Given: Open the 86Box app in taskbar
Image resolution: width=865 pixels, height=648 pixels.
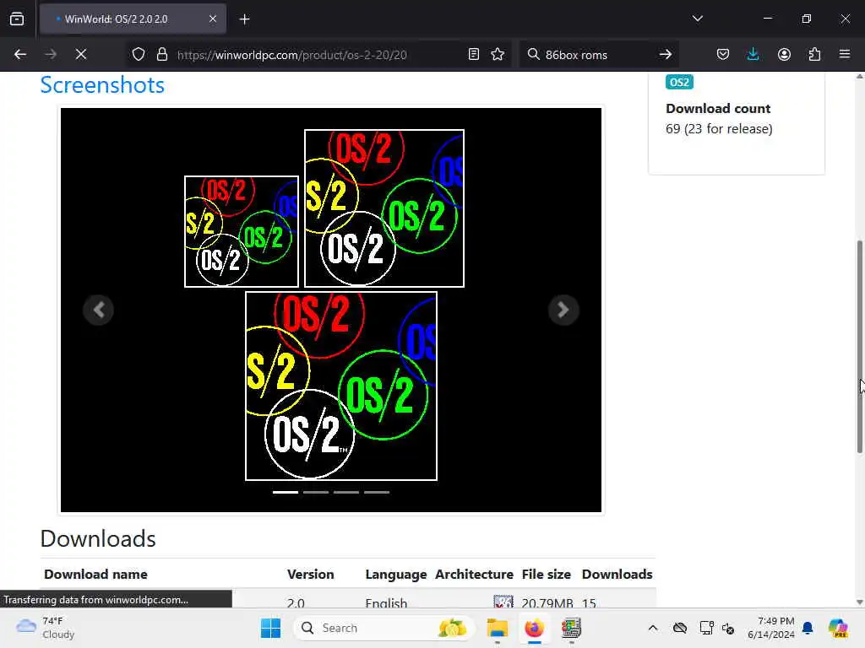Looking at the screenshot, I should pyautogui.click(x=571, y=628).
